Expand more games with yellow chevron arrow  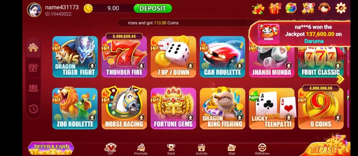click(x=340, y=79)
